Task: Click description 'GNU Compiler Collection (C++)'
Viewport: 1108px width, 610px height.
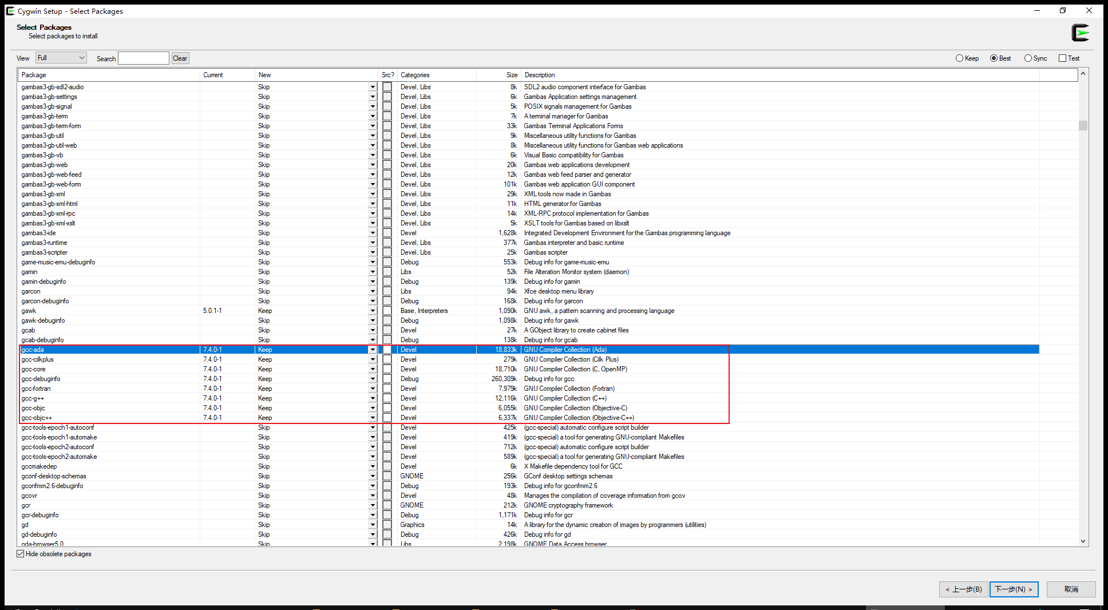Action: [x=565, y=398]
